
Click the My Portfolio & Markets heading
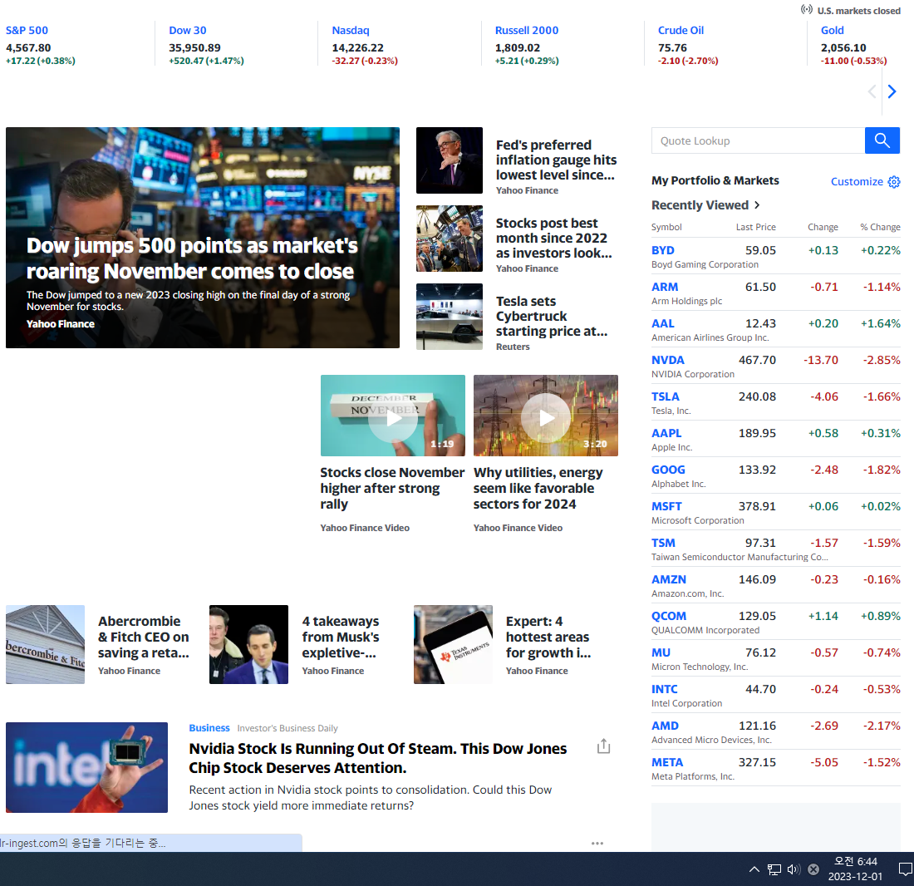point(715,180)
